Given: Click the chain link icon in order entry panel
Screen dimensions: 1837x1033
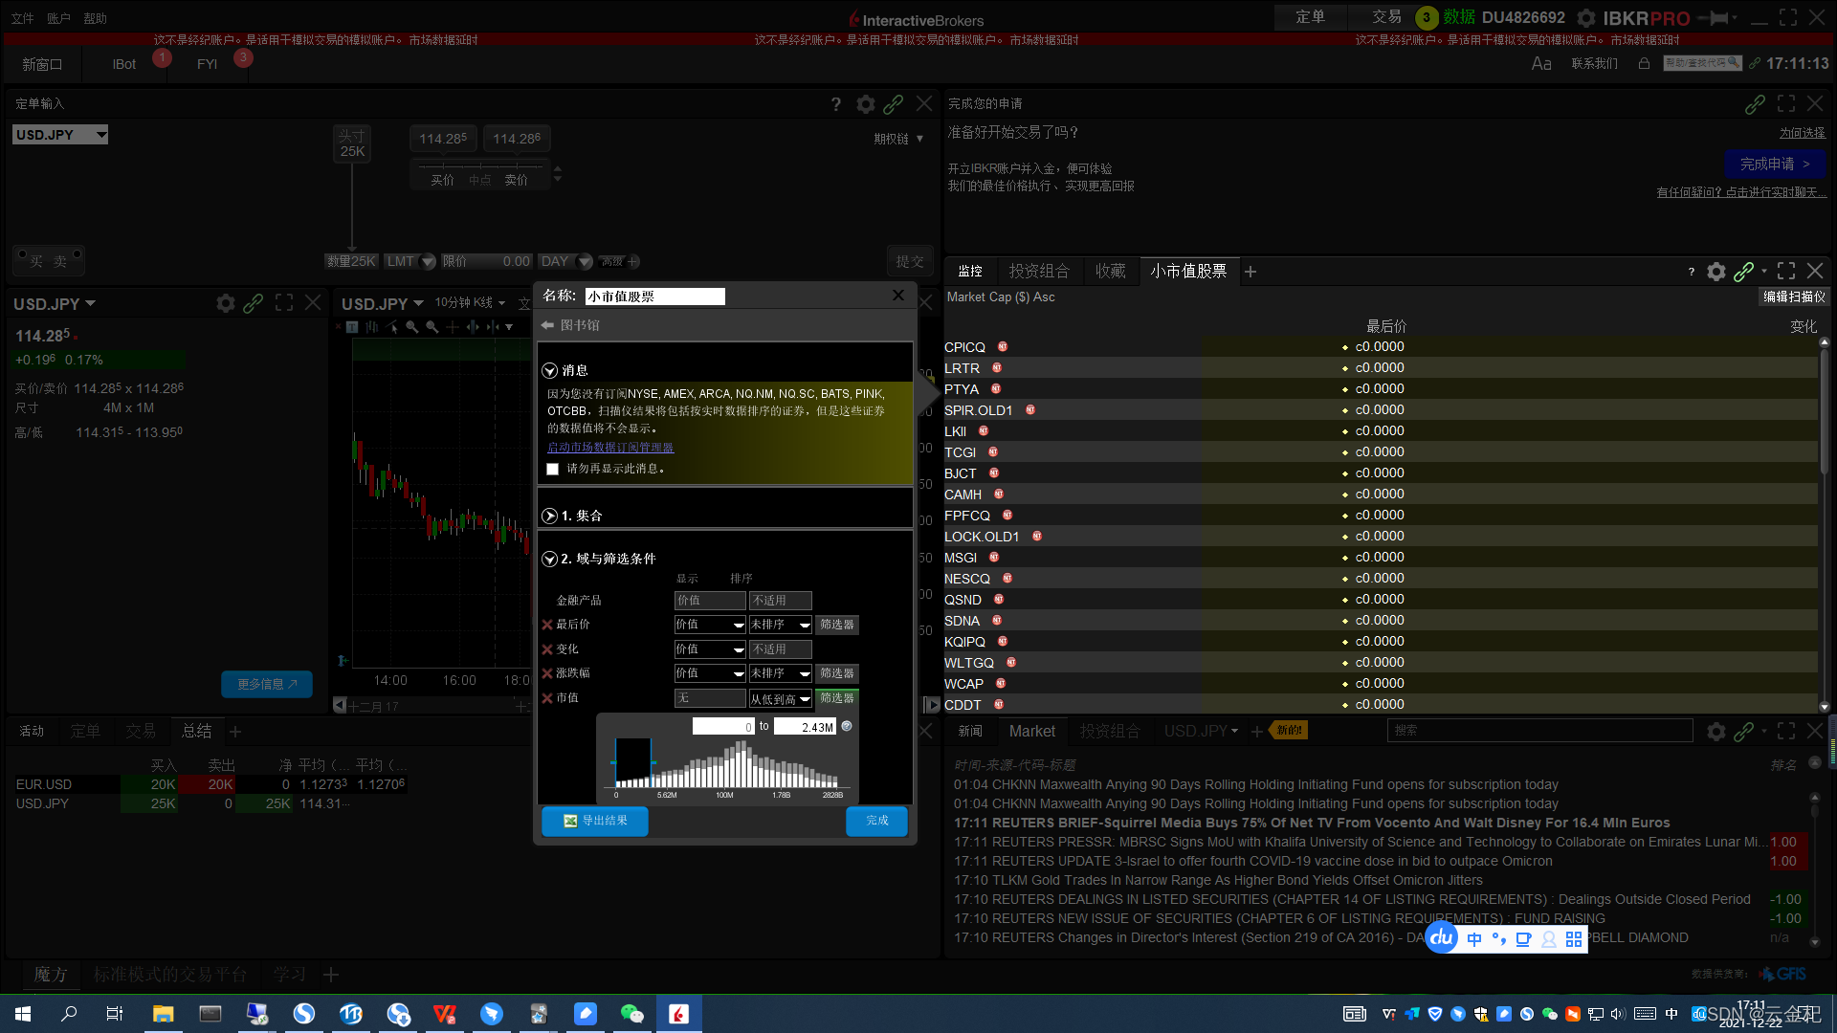Looking at the screenshot, I should coord(893,104).
